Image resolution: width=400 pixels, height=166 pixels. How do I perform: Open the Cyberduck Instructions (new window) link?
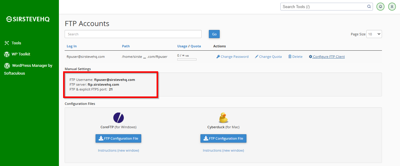(x=223, y=150)
